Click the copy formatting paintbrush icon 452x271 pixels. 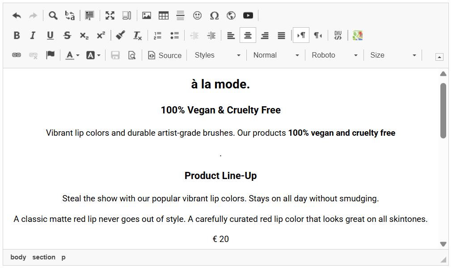coord(120,35)
